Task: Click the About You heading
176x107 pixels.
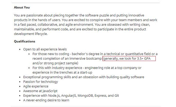Action: point(22,7)
